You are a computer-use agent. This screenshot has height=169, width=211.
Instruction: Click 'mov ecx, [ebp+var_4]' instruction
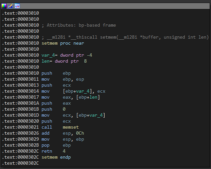(x=73, y=115)
